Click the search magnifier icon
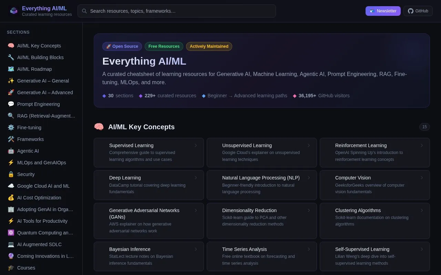The height and width of the screenshot is (275, 441). coord(84,11)
